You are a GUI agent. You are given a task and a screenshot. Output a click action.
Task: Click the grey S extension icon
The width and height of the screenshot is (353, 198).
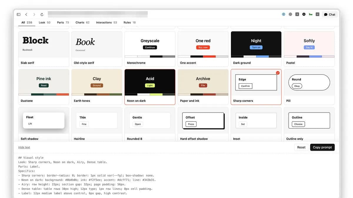297,14
